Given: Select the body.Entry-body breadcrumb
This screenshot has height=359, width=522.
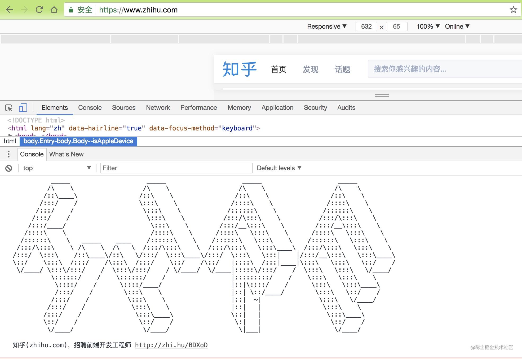Looking at the screenshot, I should [x=78, y=141].
